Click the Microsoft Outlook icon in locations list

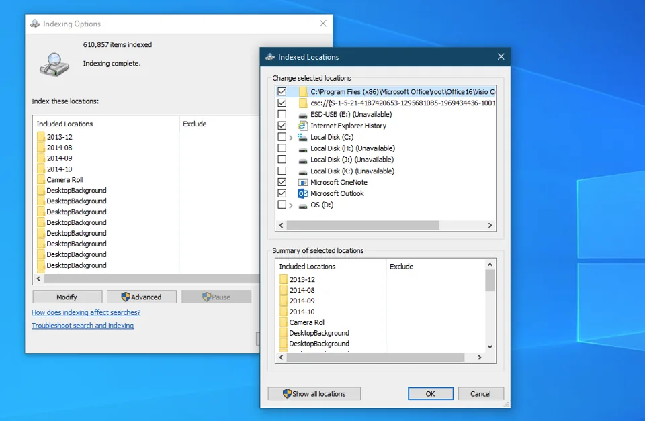[302, 193]
